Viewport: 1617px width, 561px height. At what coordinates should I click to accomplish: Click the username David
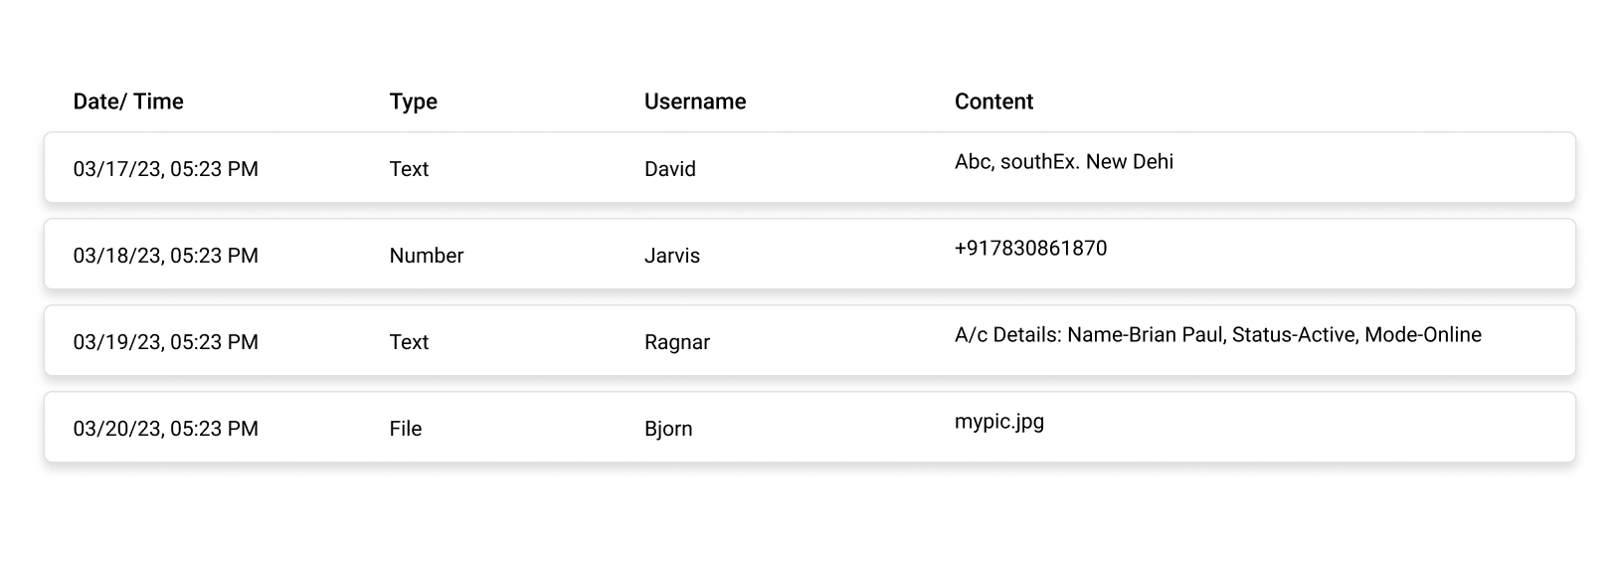pos(670,169)
